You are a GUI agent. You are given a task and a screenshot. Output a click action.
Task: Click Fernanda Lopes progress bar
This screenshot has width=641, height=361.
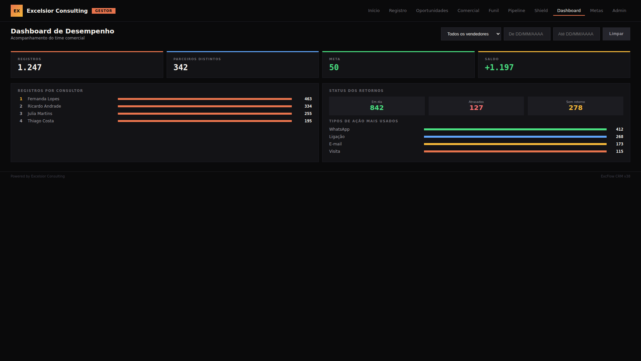(205, 99)
